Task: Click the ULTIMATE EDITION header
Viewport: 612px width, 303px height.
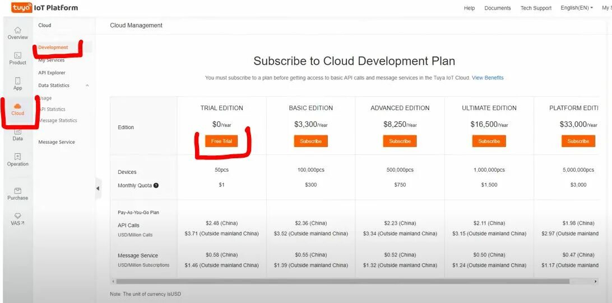Action: click(x=489, y=108)
